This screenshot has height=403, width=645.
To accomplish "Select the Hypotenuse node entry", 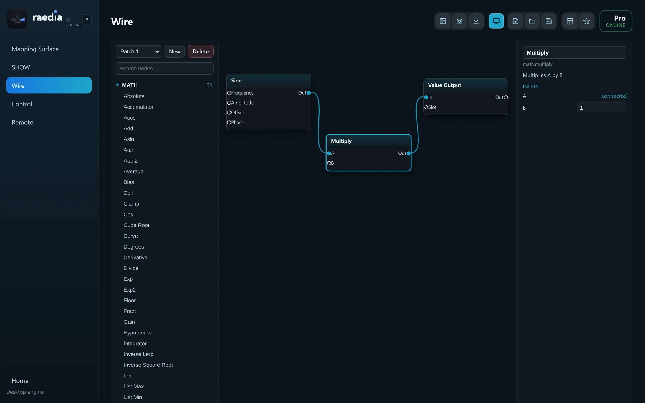I will tap(138, 333).
